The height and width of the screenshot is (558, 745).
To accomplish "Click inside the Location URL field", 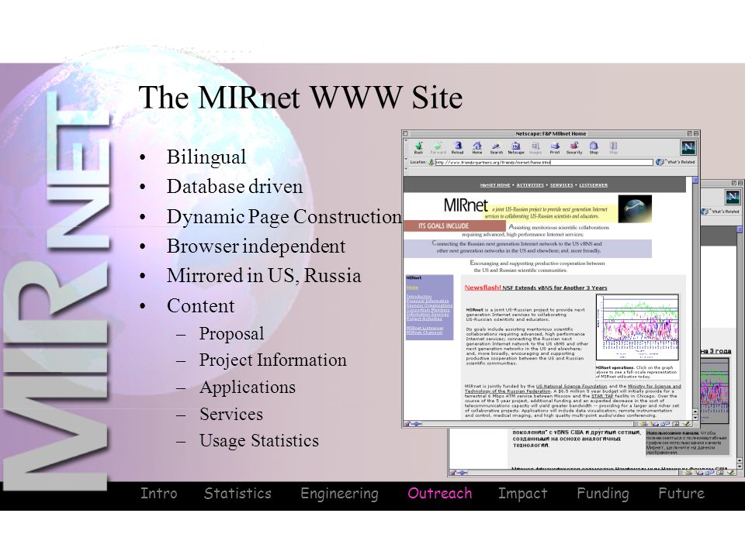I will point(544,162).
